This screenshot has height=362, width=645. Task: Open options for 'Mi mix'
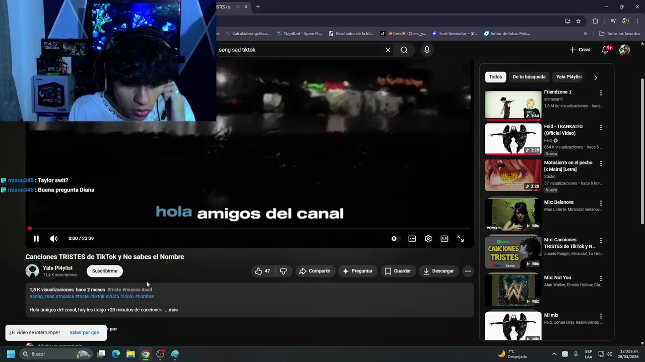point(601,316)
